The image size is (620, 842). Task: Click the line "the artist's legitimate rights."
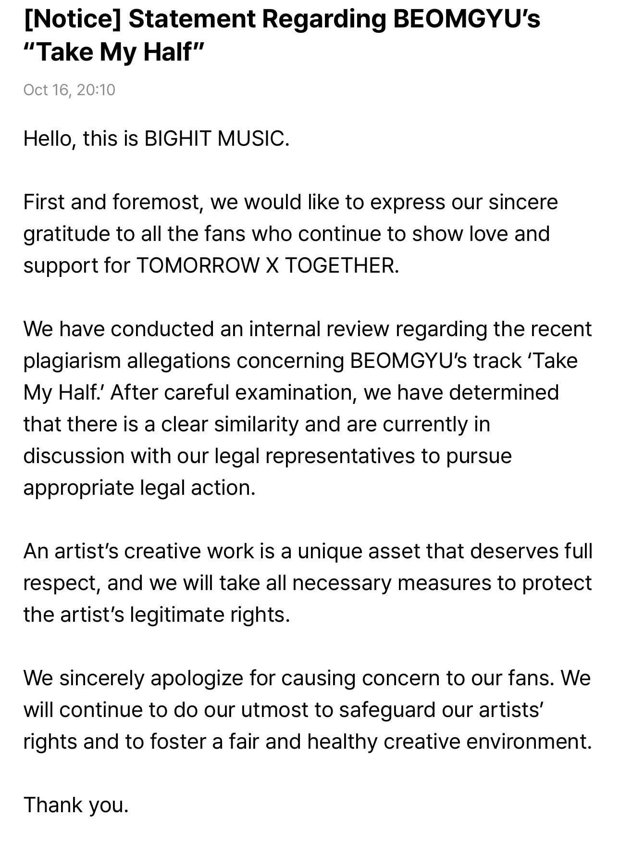pyautogui.click(x=157, y=615)
